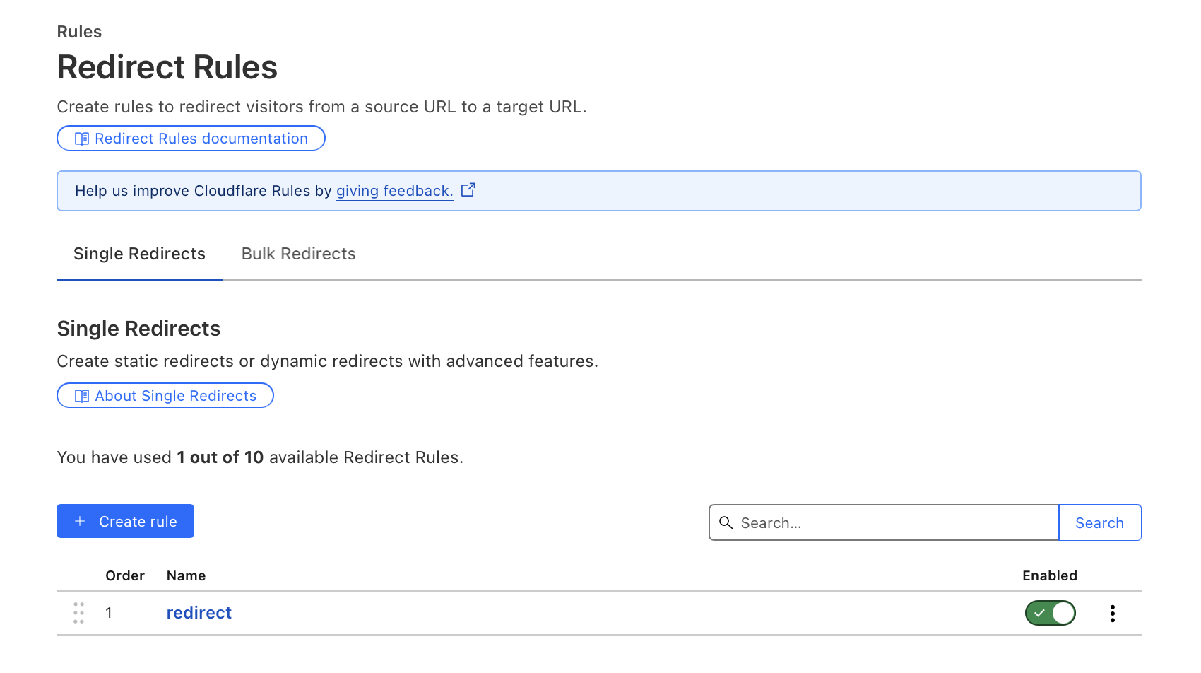Open the rule named redirect
The image size is (1201, 673).
tap(199, 613)
